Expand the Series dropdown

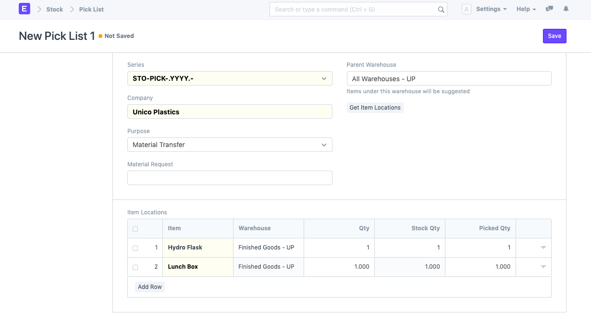click(230, 78)
